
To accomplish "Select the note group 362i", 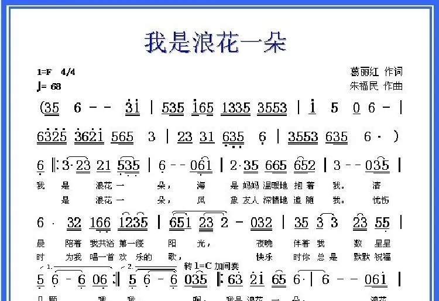I will [89, 136].
